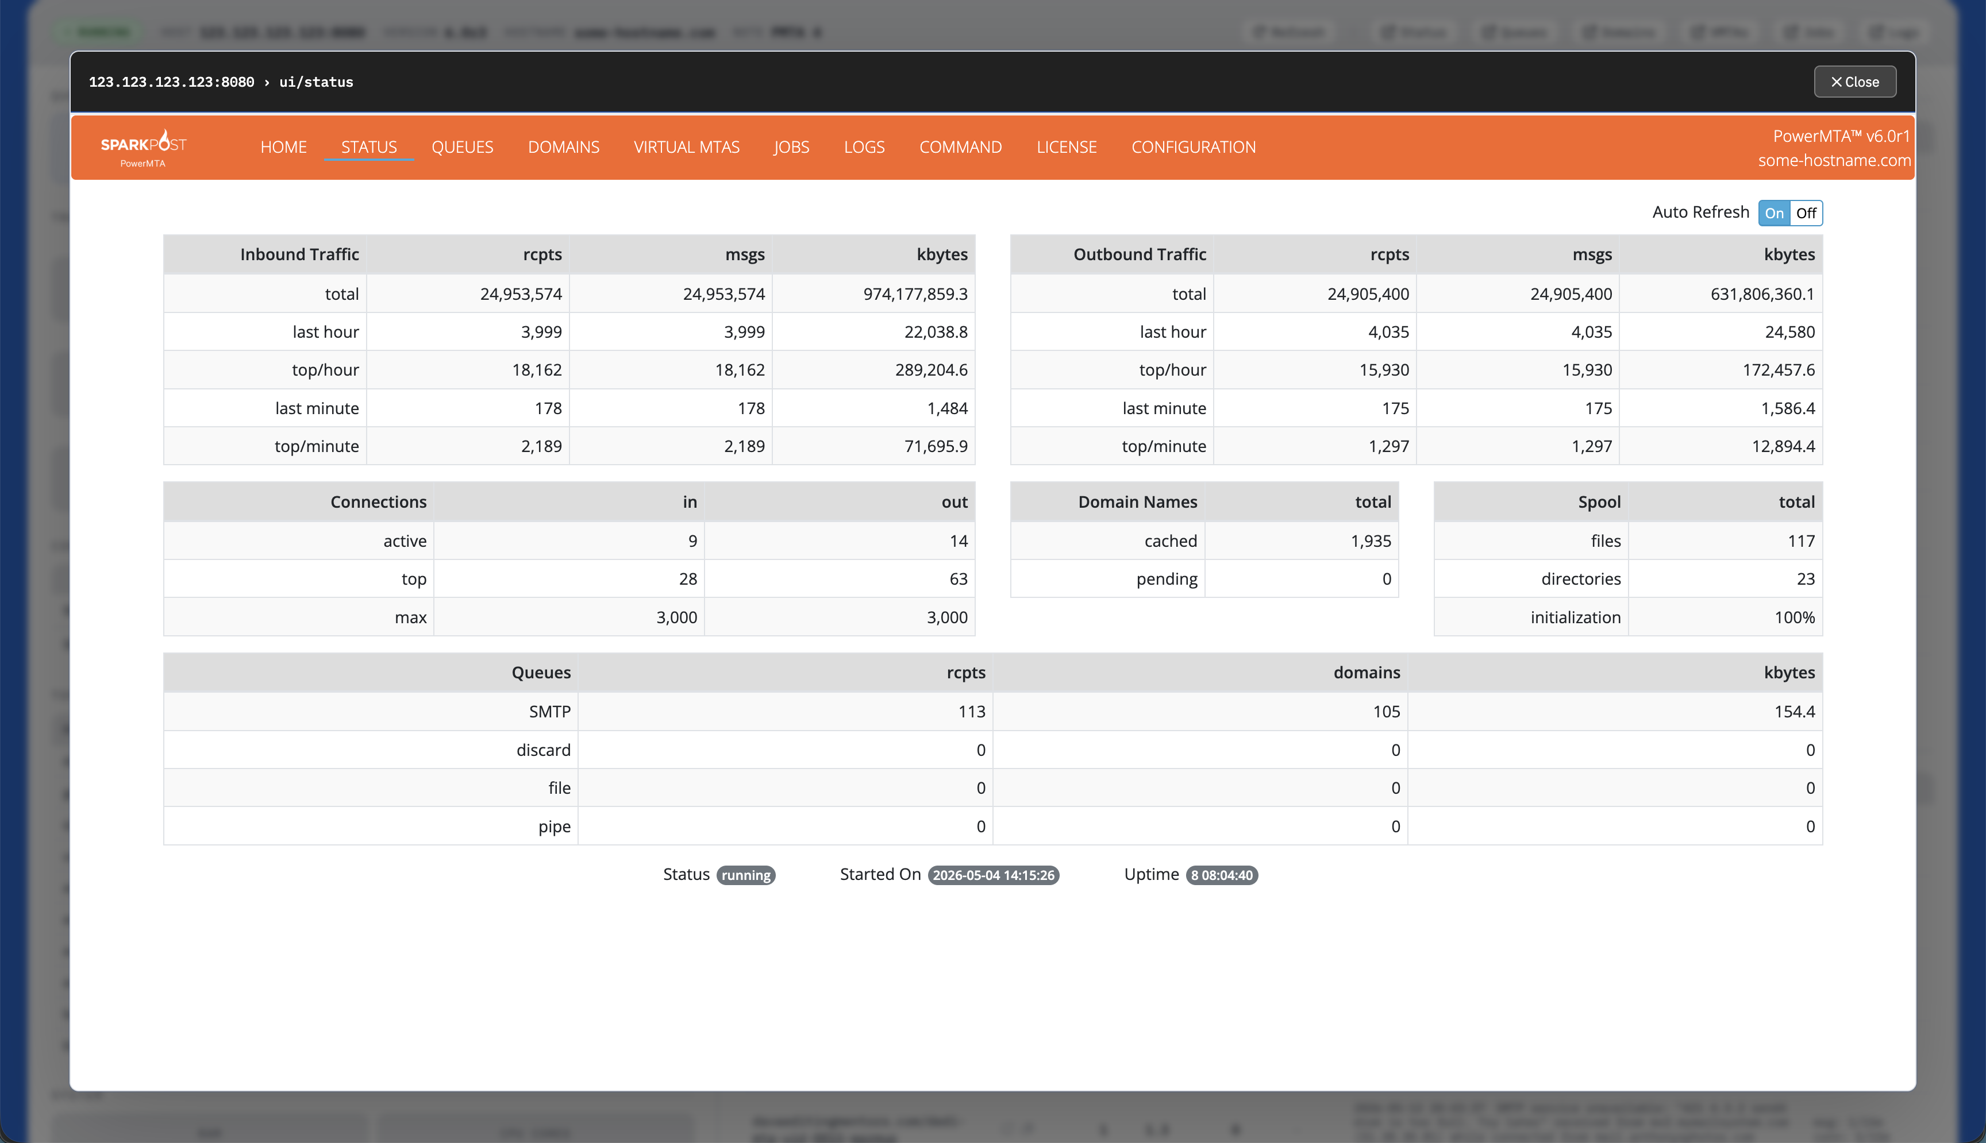Click spool initialization value 100%
The width and height of the screenshot is (1986, 1143).
[1795, 617]
